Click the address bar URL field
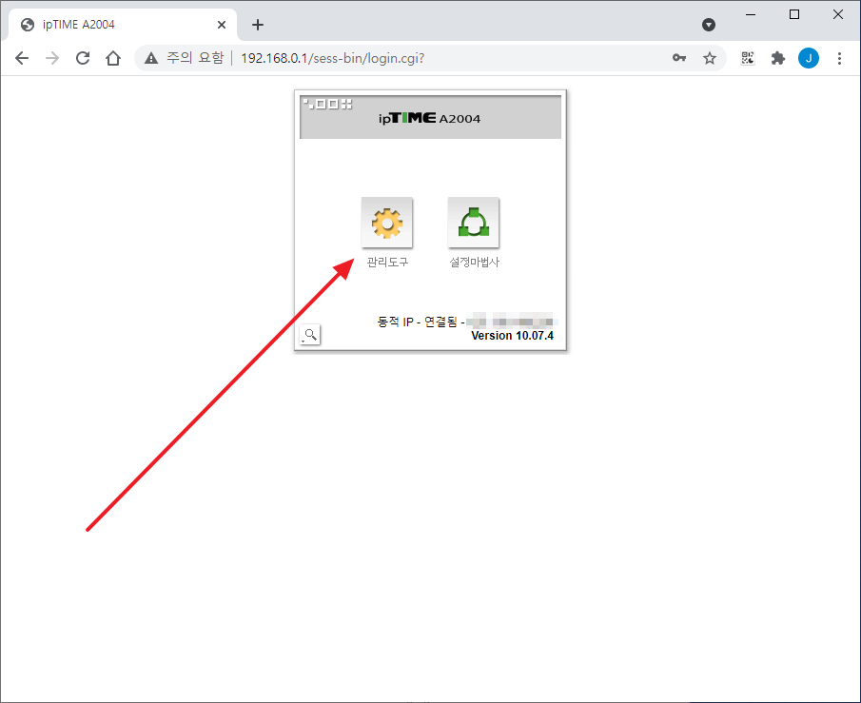Screen dimensions: 861x703 tap(428, 58)
